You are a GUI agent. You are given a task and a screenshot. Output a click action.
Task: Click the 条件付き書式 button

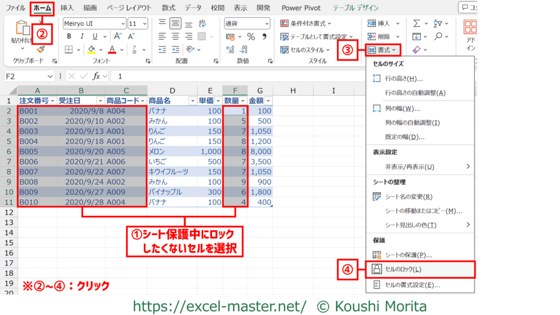click(x=306, y=23)
